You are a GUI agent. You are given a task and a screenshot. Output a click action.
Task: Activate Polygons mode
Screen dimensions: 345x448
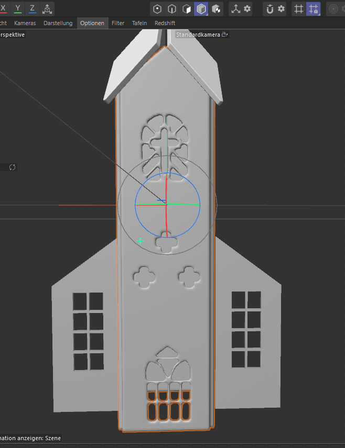(x=186, y=9)
